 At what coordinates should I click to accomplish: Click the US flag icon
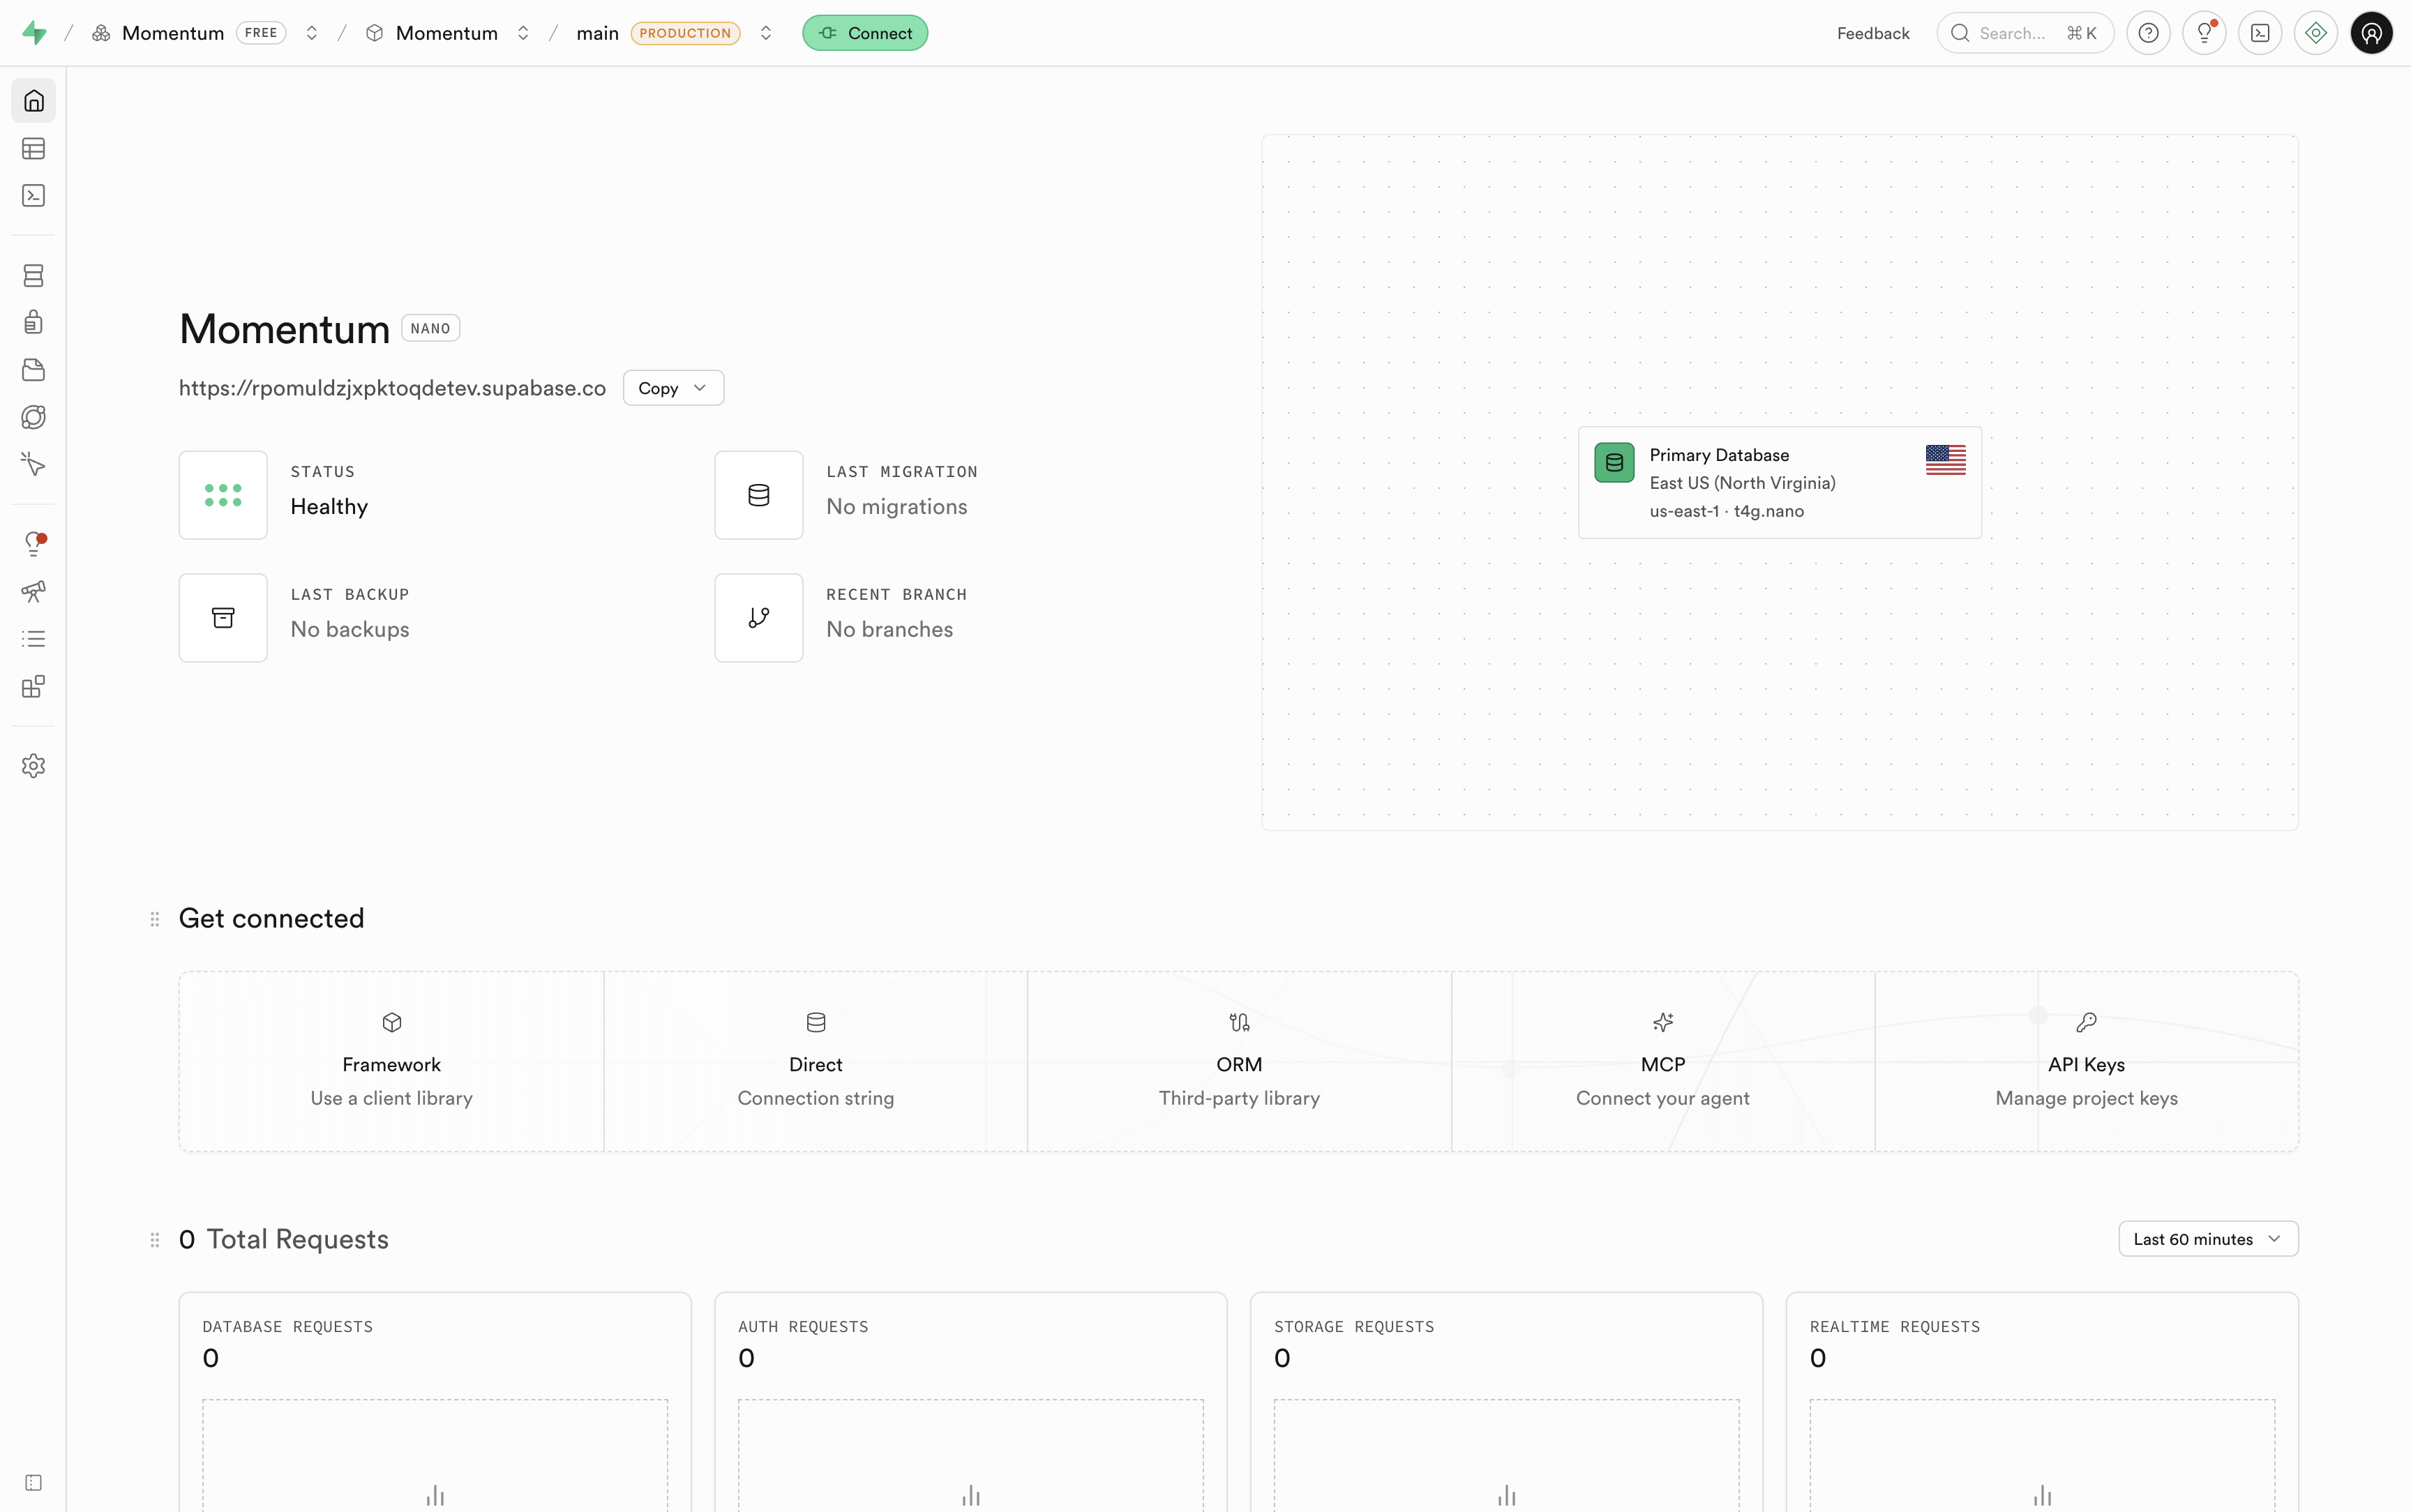[x=1946, y=460]
